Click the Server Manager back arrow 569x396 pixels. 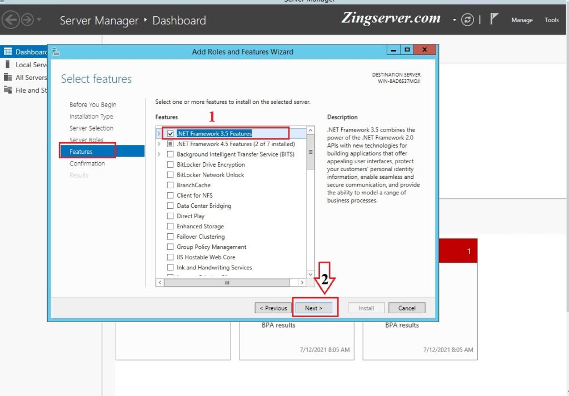click(x=11, y=19)
